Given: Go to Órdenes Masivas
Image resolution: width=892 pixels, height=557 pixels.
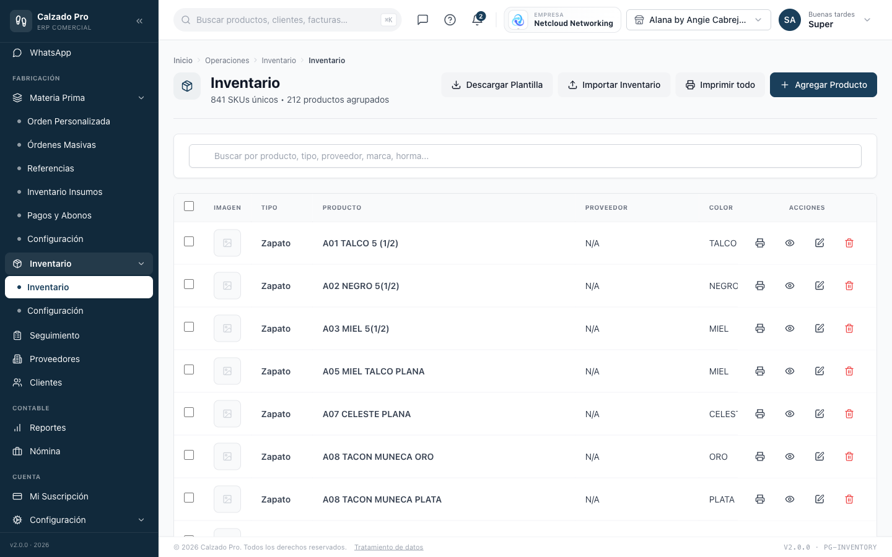Looking at the screenshot, I should [79, 145].
